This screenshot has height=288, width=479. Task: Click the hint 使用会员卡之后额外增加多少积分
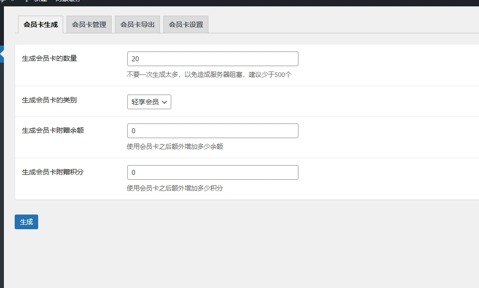point(175,188)
